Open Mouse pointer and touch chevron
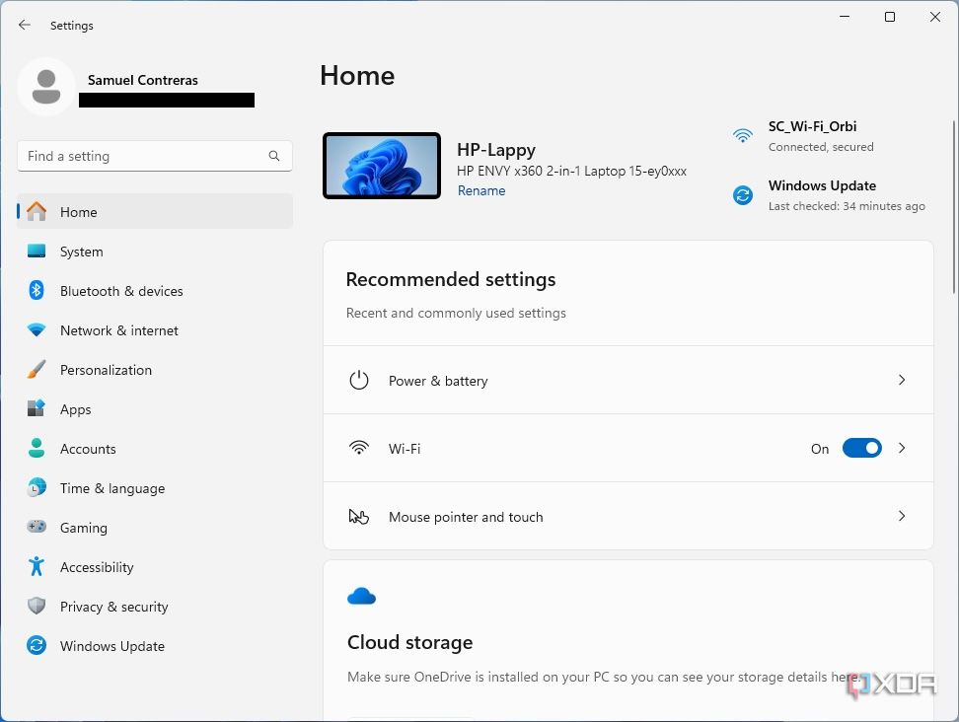Viewport: 959px width, 722px height. click(902, 516)
